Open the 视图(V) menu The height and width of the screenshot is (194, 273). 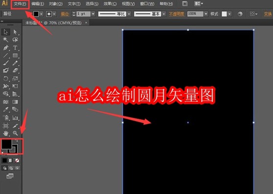point(128,4)
